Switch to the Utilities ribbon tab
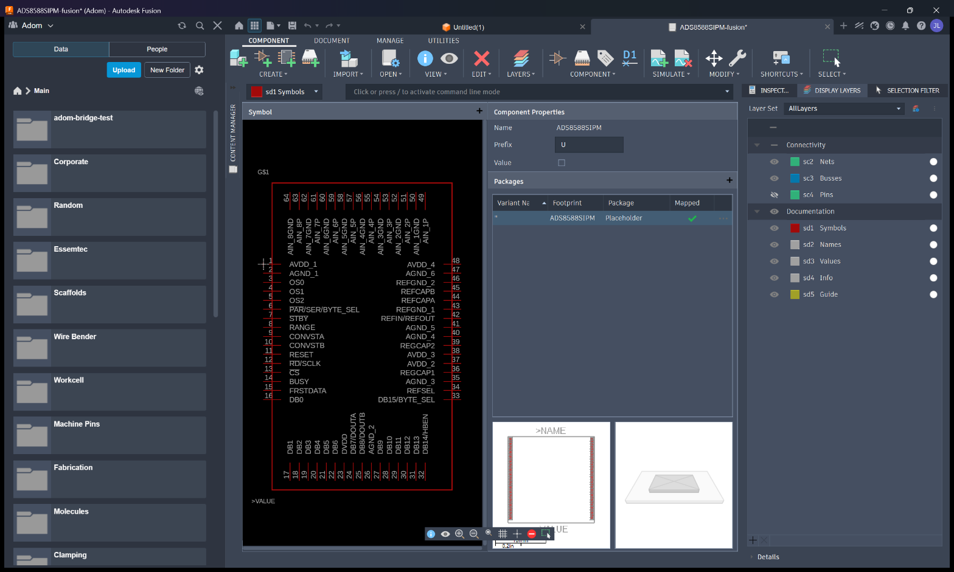 click(444, 41)
